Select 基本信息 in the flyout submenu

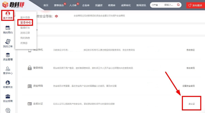tap(25, 17)
